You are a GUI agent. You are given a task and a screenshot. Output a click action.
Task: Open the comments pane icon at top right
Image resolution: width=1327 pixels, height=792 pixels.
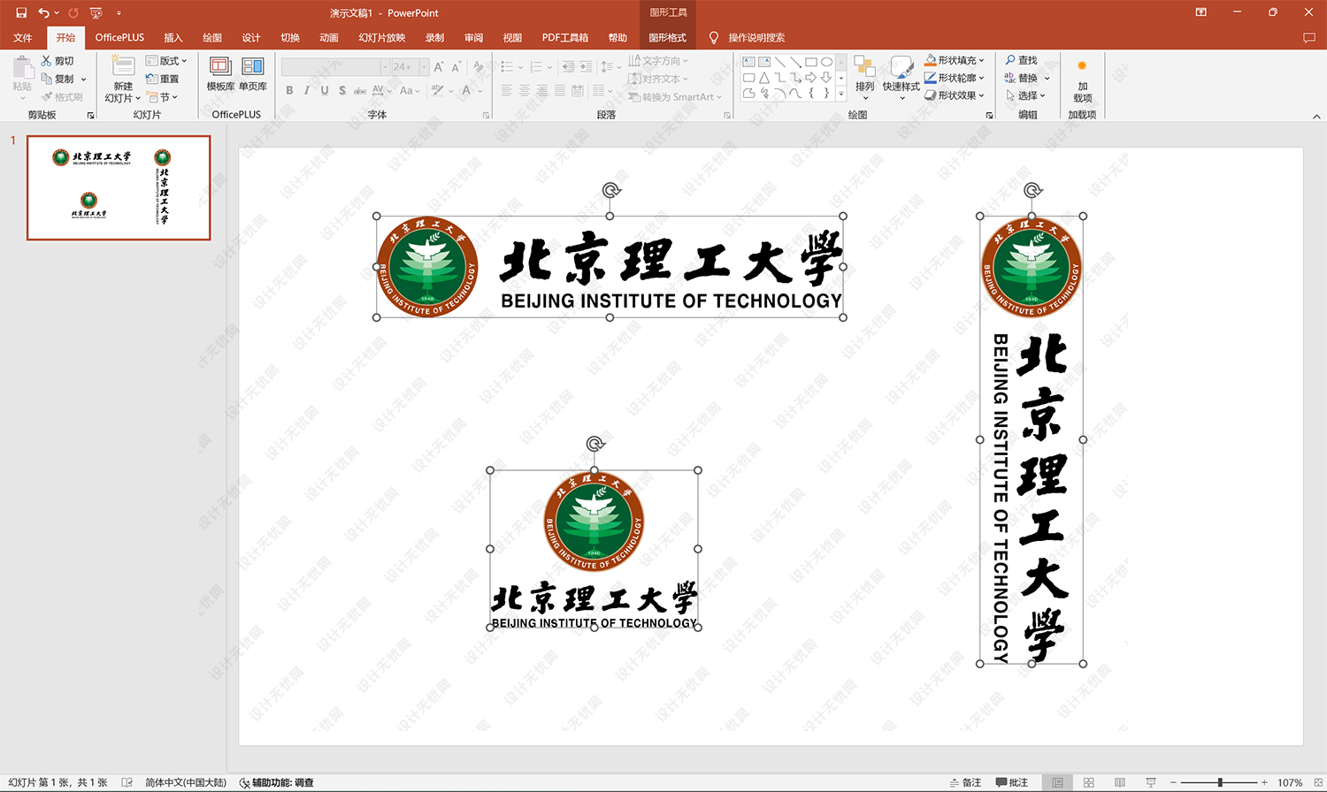point(1309,37)
